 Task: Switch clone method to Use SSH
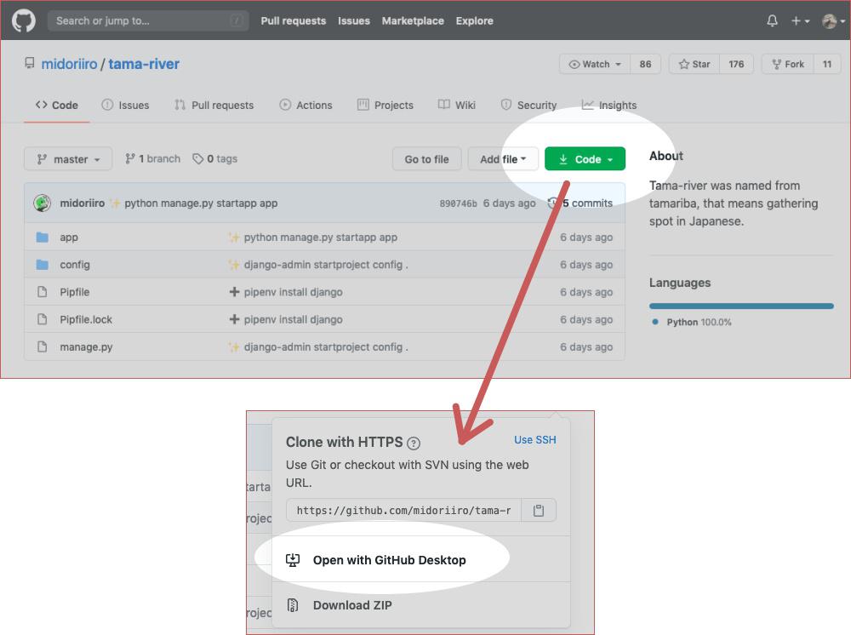click(x=535, y=439)
